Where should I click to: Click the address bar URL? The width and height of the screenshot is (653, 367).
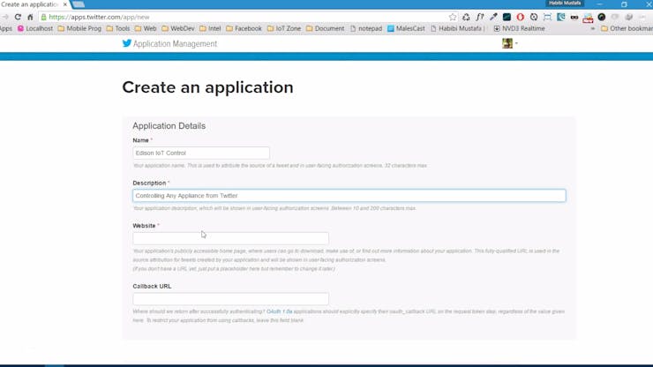(99, 17)
